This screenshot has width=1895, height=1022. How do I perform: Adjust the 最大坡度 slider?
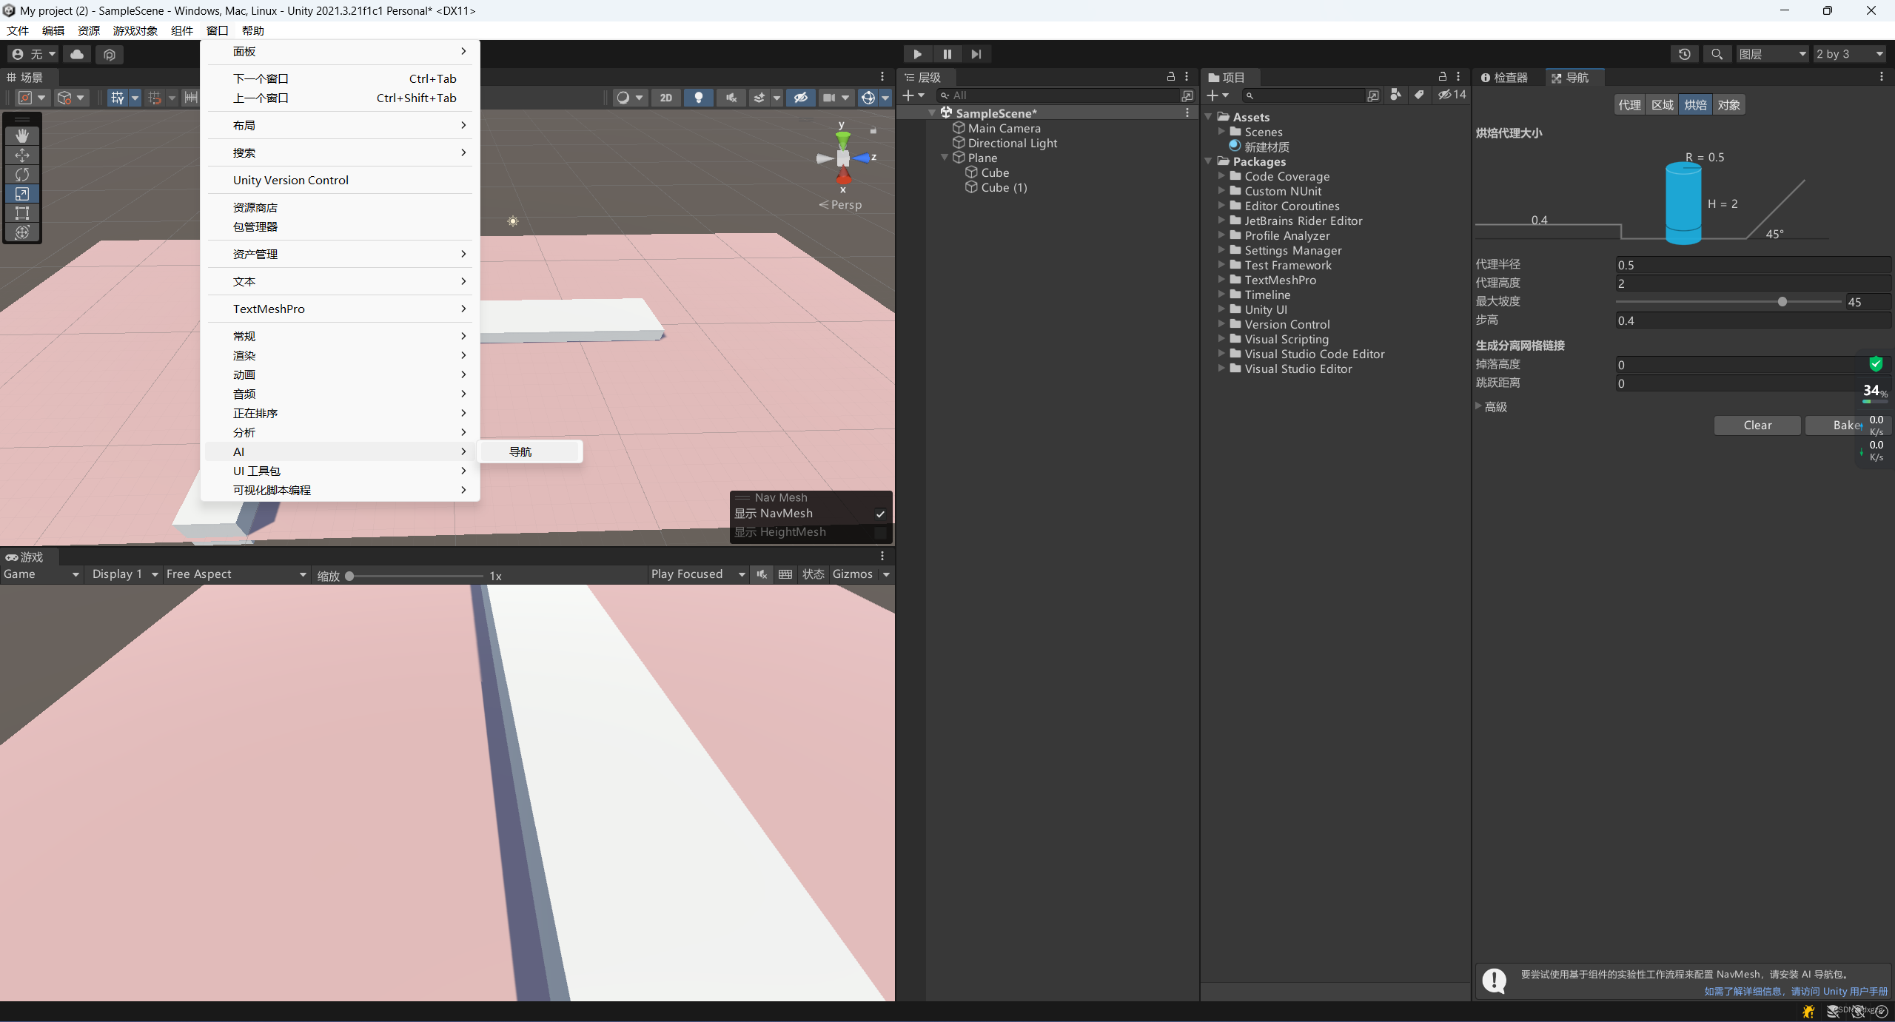pos(1782,302)
